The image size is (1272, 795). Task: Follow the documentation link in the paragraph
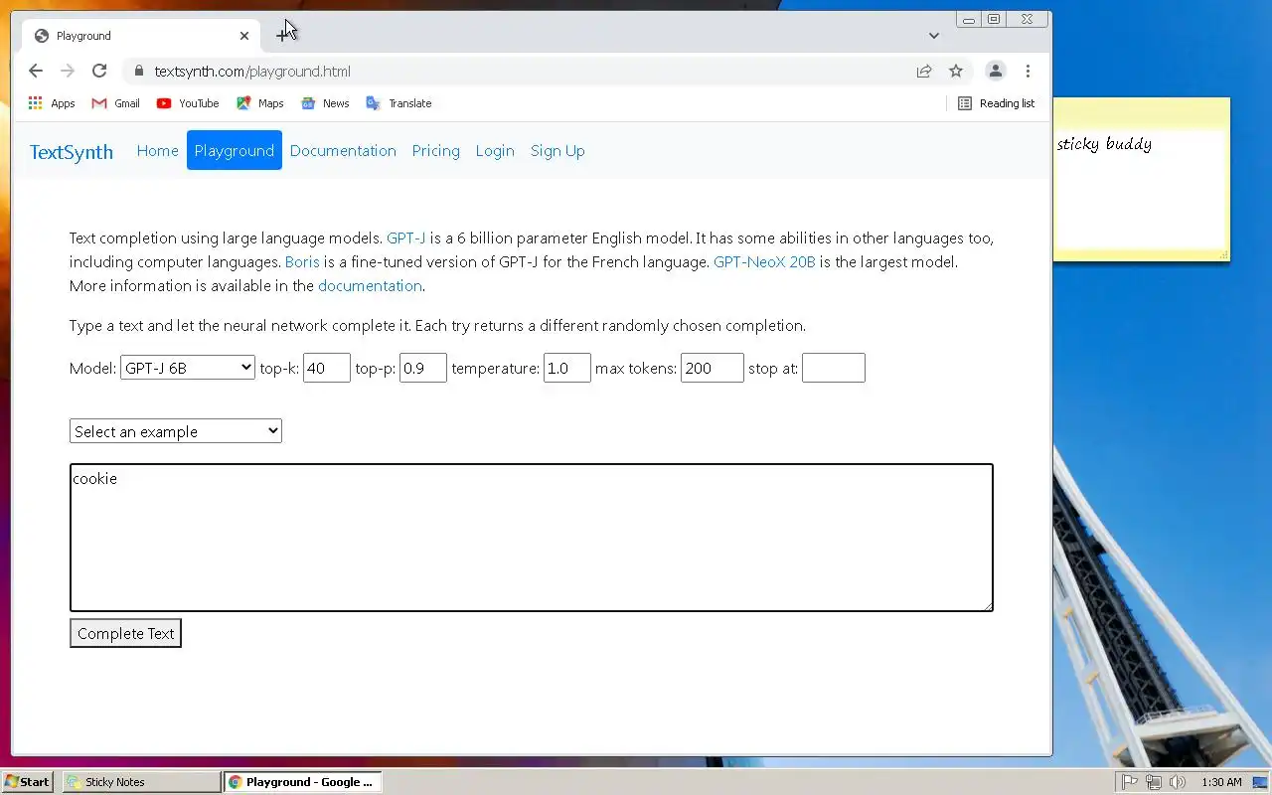(370, 286)
